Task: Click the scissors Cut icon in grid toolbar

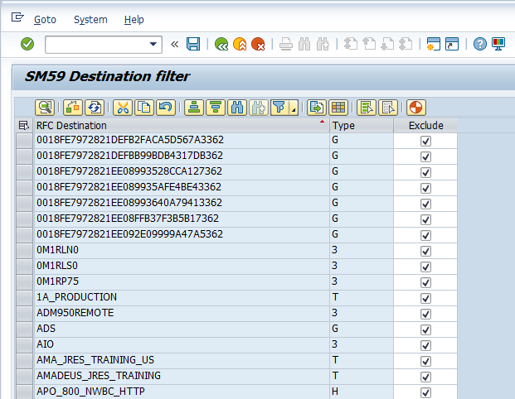Action: [123, 107]
